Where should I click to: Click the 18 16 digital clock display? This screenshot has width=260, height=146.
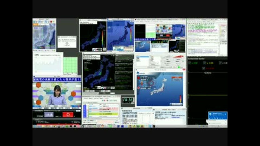[128, 100]
